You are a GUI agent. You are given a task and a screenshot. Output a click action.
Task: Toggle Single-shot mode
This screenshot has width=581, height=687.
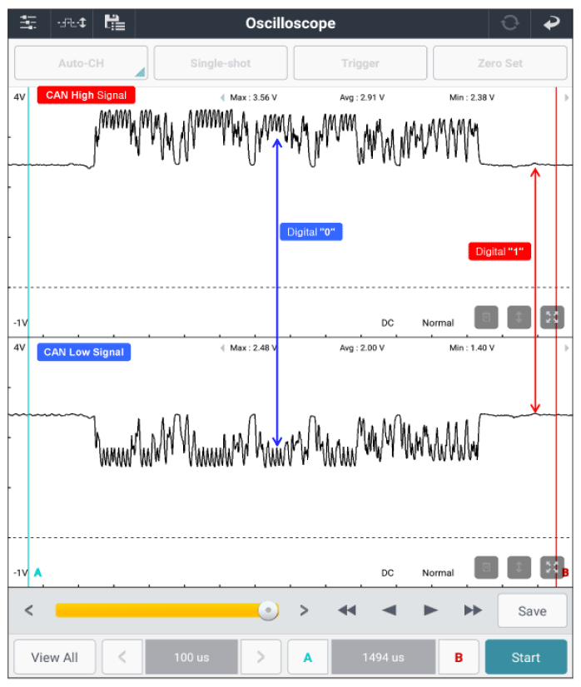click(220, 63)
